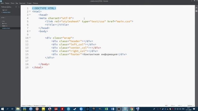Open Excel from the taskbar
198x111 pixels.
click(x=106, y=109)
